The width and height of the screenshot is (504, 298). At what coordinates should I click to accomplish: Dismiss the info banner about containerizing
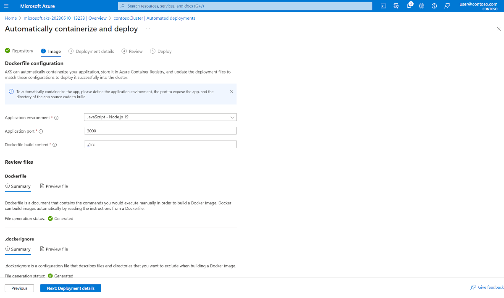(x=231, y=91)
